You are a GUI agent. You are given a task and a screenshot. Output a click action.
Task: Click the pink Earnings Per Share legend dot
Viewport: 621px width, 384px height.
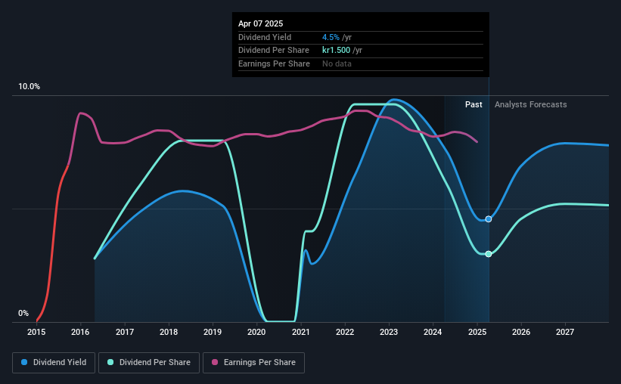tap(215, 362)
